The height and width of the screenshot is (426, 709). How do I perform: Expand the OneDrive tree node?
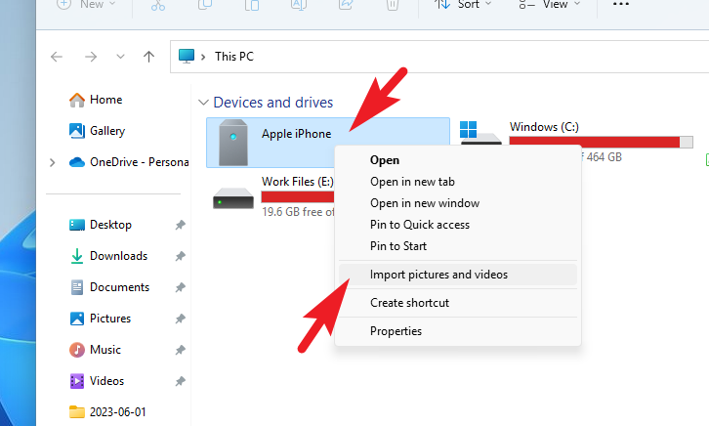(53, 162)
